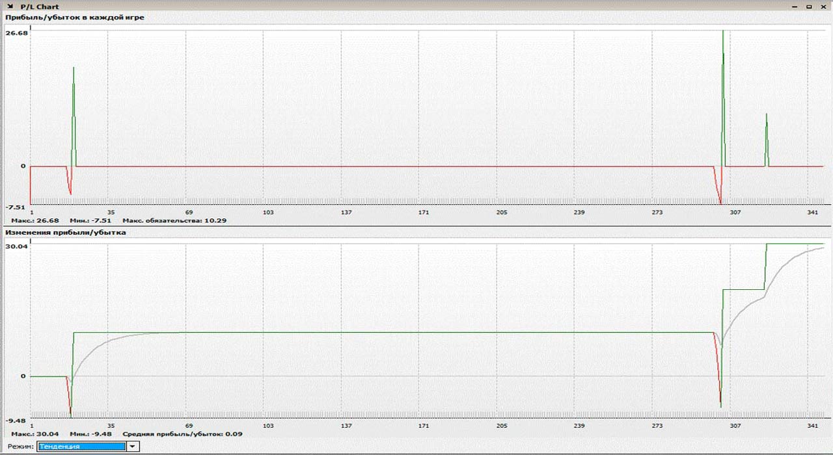Click x-axis label 171 under the top chart
Viewport: 833px width, 455px height.
(424, 213)
